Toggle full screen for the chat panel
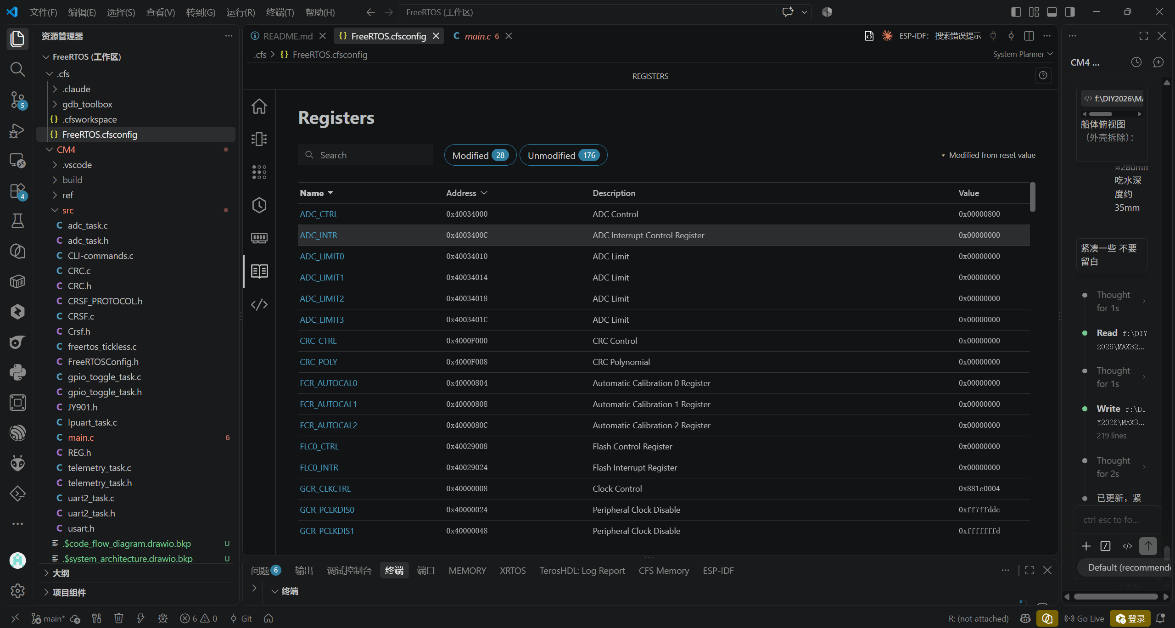This screenshot has width=1175, height=628. tap(1144, 36)
